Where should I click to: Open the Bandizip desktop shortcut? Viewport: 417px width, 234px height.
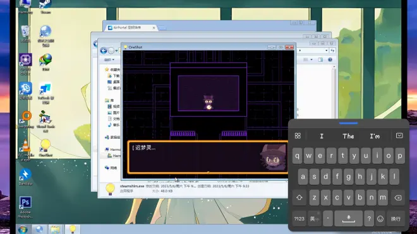tap(25, 177)
